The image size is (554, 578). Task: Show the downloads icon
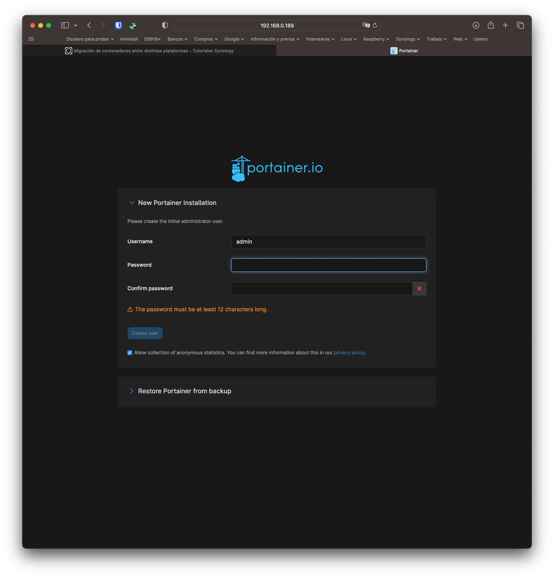[x=476, y=25]
